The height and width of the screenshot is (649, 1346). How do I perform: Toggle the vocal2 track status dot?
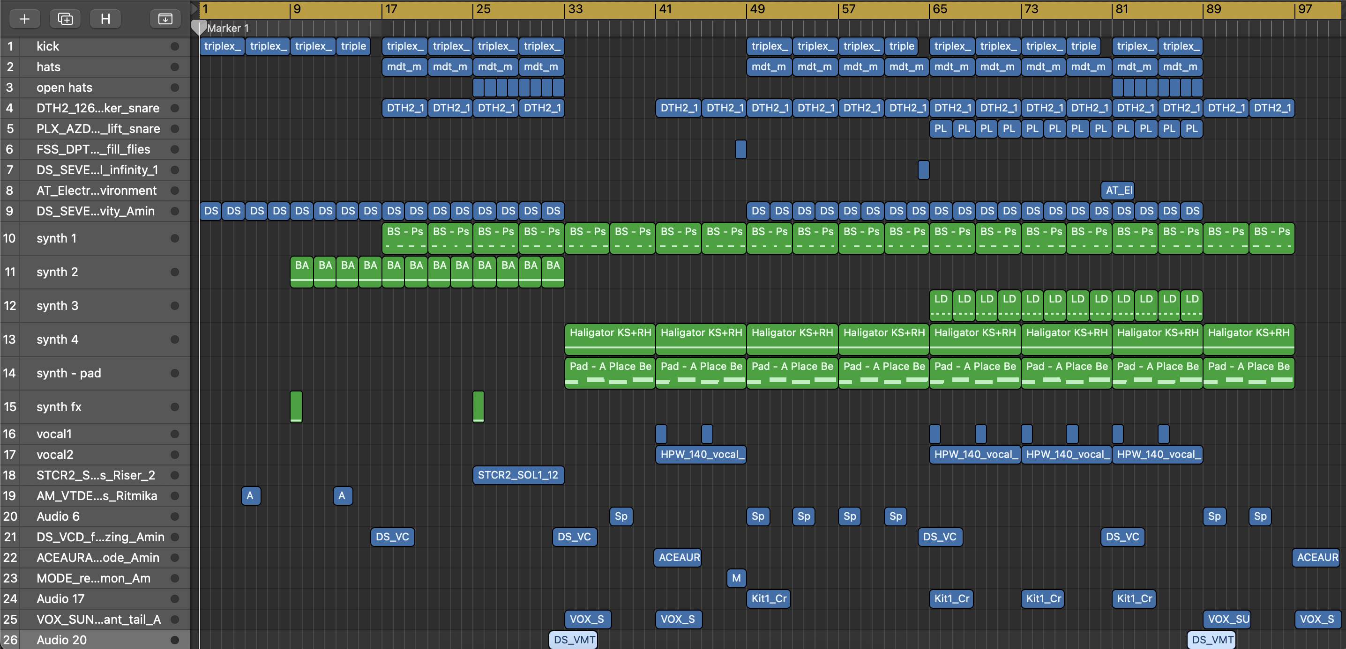tap(174, 454)
